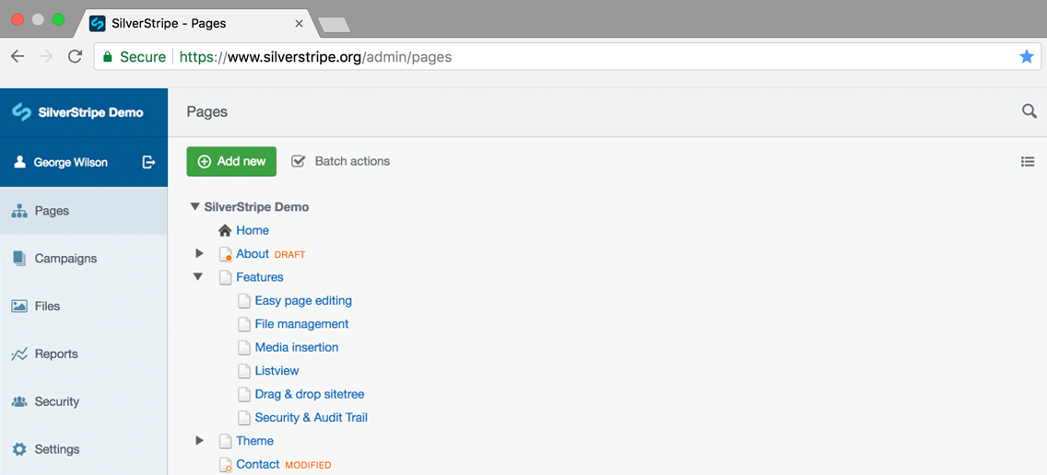Open the Easy page editing link
This screenshot has width=1047, height=475.
pos(303,301)
